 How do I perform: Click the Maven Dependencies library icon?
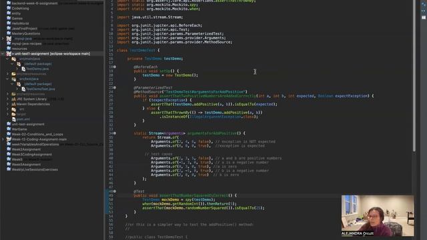pos(13,104)
